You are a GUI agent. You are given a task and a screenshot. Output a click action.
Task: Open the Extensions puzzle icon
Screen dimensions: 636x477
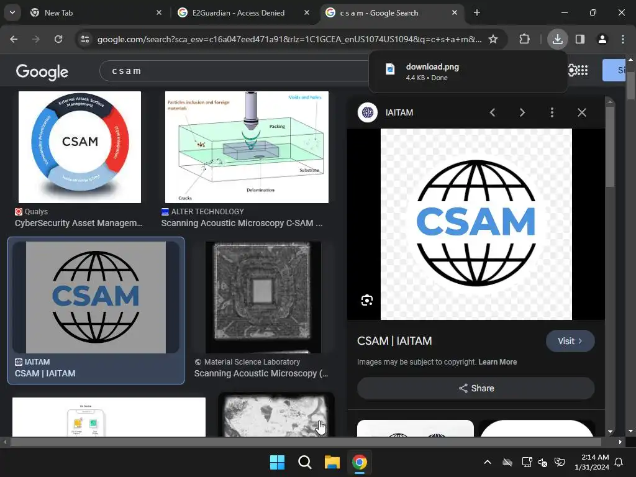[524, 39]
